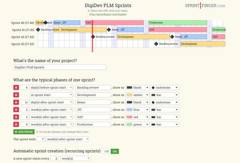Screen dimensions: 240x163
Task: Click Sprint 42 JIT bar in timeline
Action: pos(194,37)
